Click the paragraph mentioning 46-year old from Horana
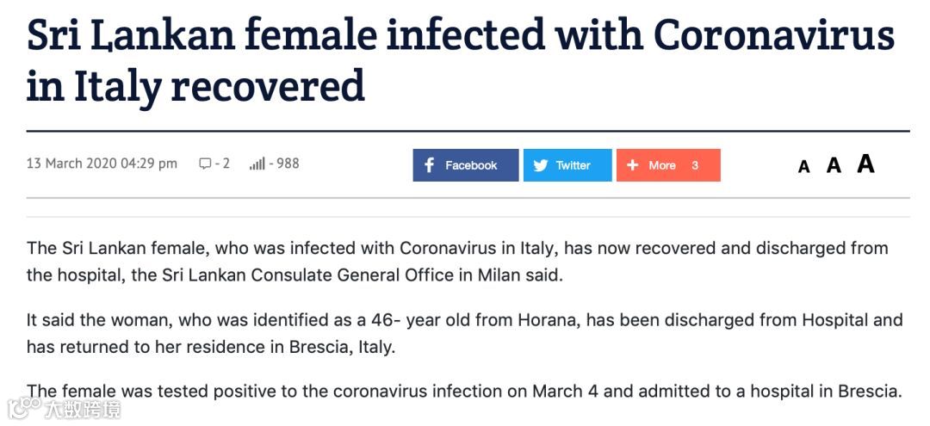Screen dimensions: 930x426 click(x=464, y=334)
